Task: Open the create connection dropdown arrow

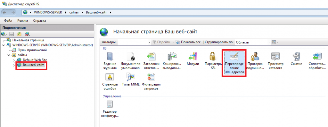Action: 7,34
